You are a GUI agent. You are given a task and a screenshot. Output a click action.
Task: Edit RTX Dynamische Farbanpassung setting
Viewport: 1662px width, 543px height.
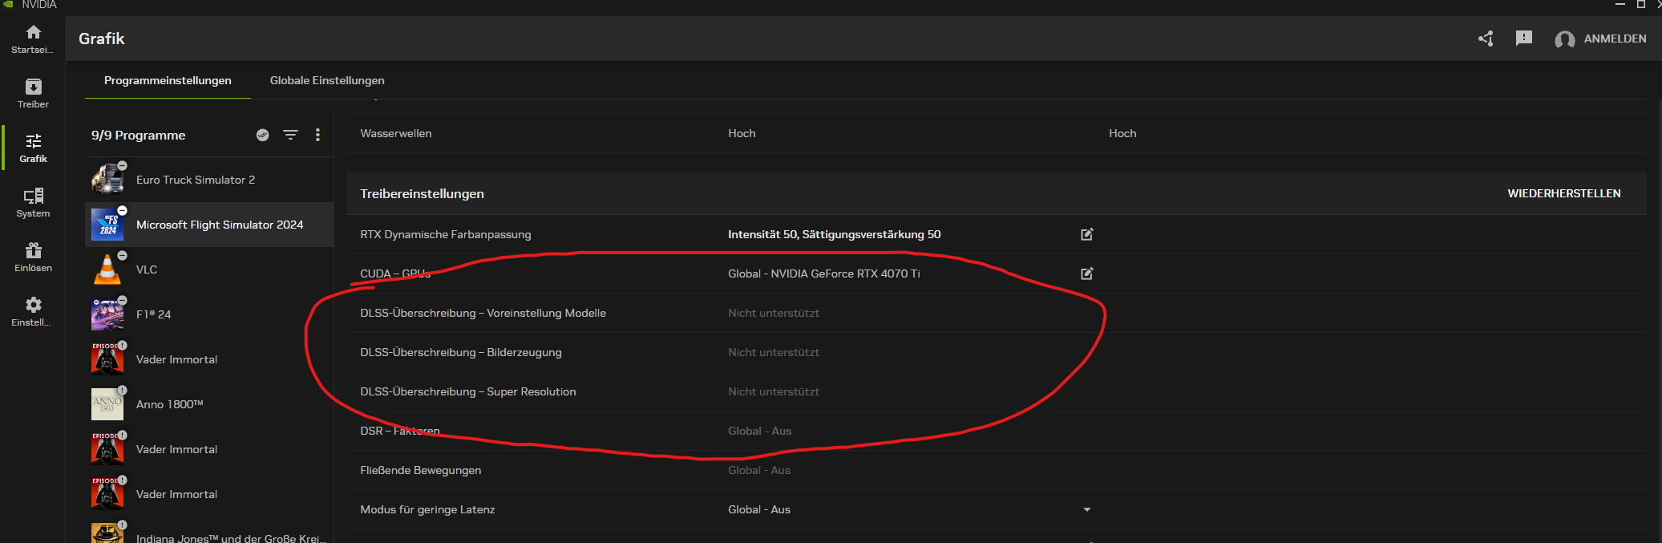(1087, 234)
